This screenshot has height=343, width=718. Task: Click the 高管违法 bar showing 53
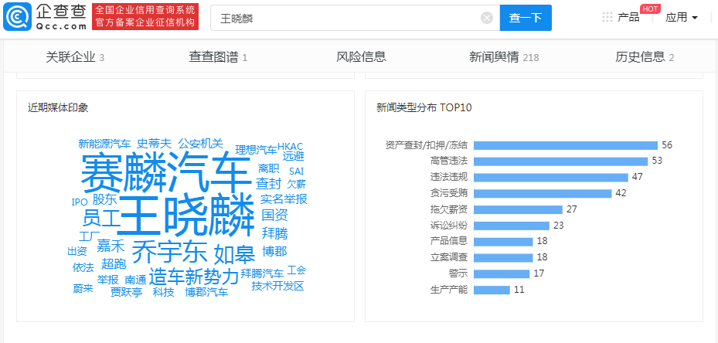pos(561,161)
